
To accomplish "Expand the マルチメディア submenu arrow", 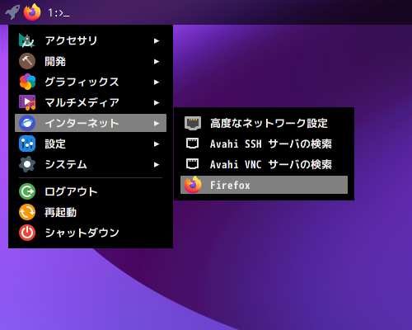I will tap(157, 102).
